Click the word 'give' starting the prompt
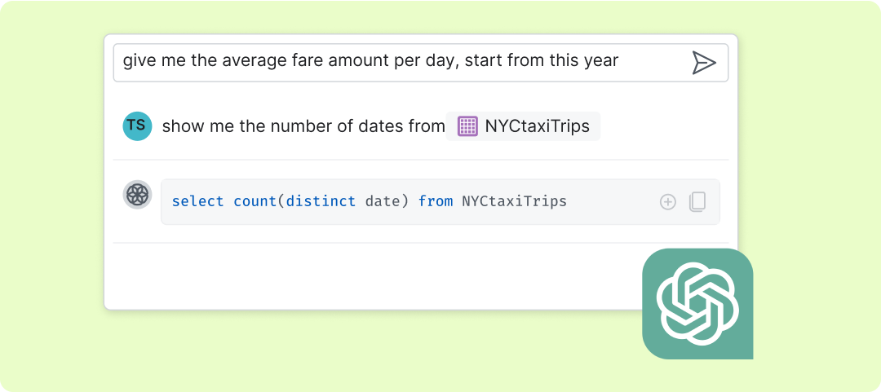 coord(139,61)
